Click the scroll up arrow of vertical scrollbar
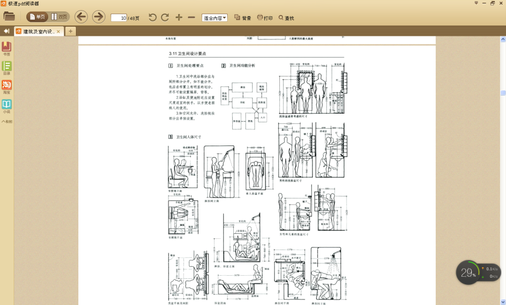 pyautogui.click(x=503, y=39)
